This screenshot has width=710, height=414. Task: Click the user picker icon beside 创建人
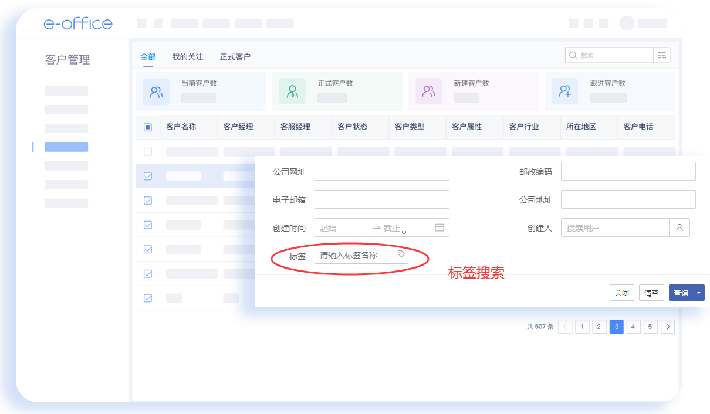tap(679, 228)
